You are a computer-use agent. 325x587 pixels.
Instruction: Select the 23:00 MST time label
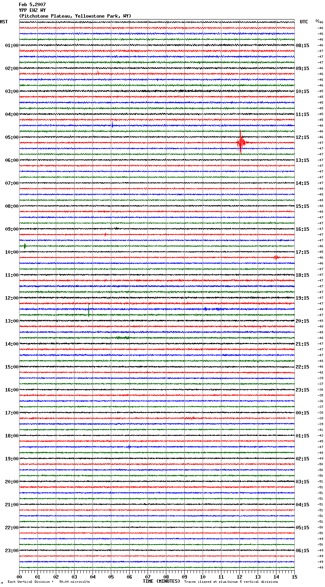click(x=12, y=551)
